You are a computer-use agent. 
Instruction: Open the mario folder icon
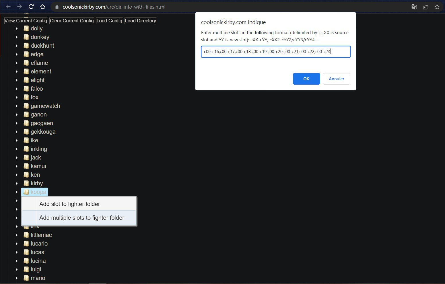point(26,278)
